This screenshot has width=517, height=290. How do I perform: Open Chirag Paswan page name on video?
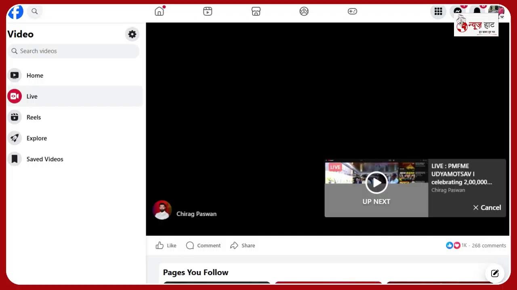coord(196,214)
